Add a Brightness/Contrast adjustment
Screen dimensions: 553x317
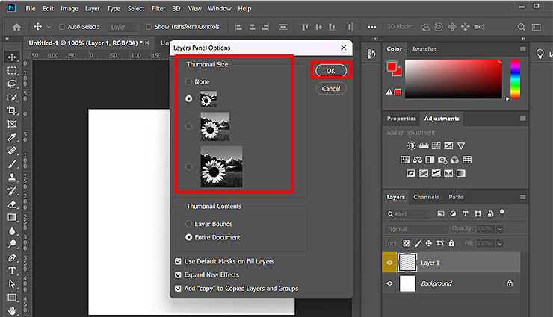click(411, 145)
